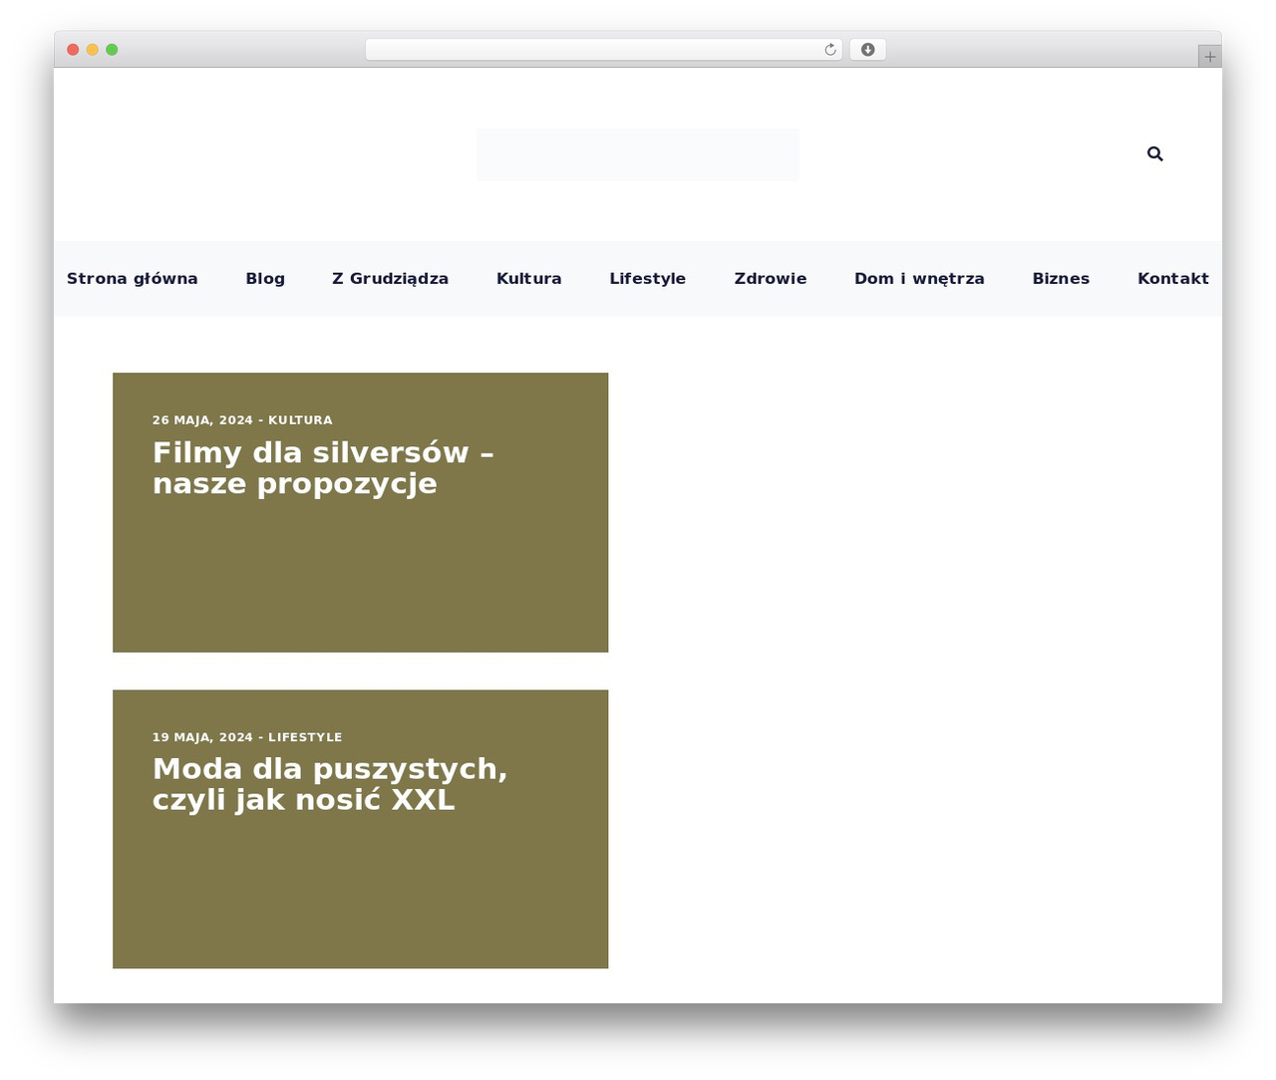
Task: Open the Dom i wnętrza menu item
Action: pos(919,279)
